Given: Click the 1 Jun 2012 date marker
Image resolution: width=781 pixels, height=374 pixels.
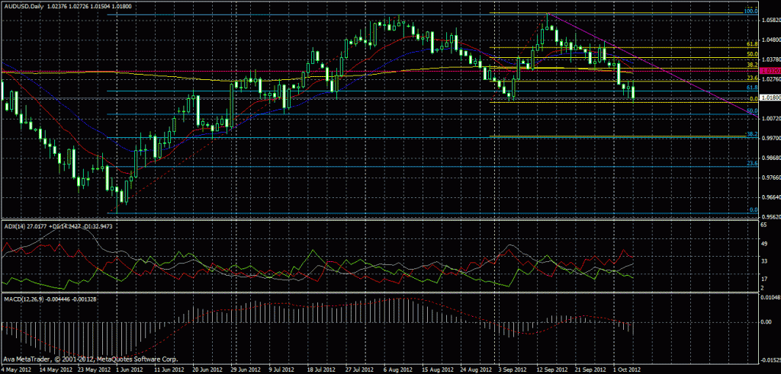Looking at the screenshot, I should tap(126, 369).
